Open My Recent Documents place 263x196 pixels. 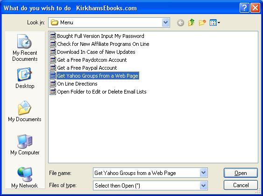(x=25, y=48)
